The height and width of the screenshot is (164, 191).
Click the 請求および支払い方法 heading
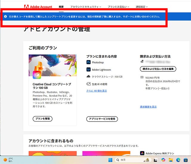click(155, 56)
